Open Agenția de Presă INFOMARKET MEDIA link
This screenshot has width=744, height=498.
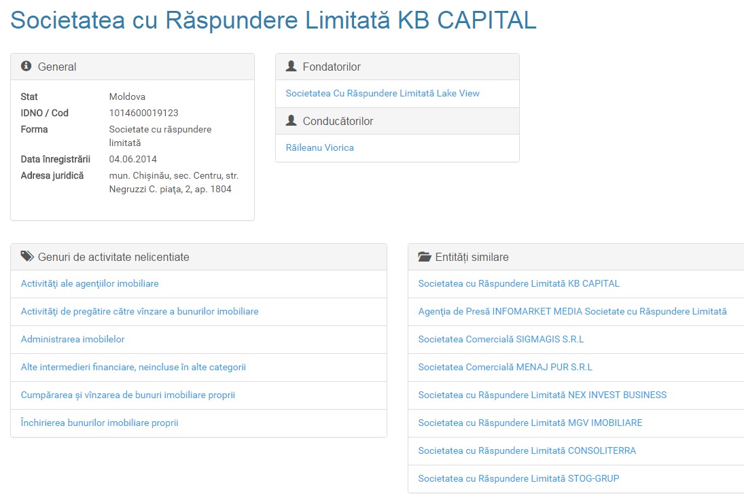pyautogui.click(x=572, y=312)
